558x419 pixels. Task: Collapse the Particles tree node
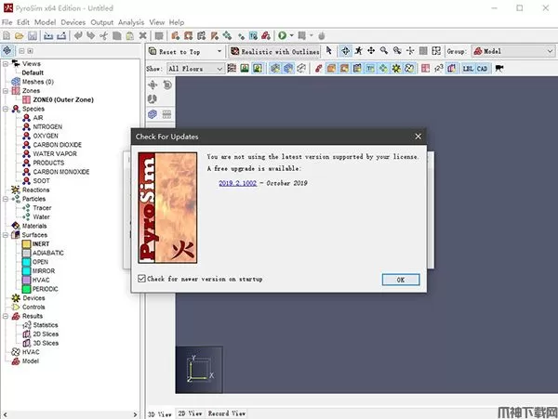point(6,199)
